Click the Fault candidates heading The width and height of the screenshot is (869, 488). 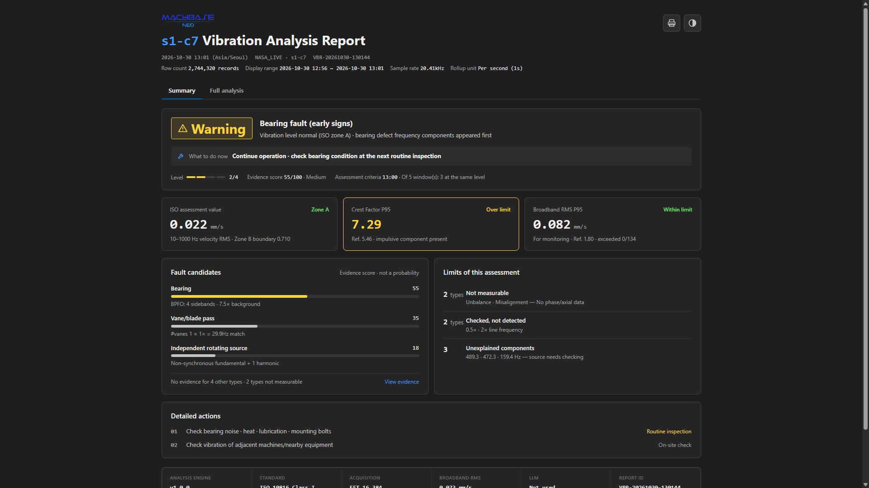196,272
